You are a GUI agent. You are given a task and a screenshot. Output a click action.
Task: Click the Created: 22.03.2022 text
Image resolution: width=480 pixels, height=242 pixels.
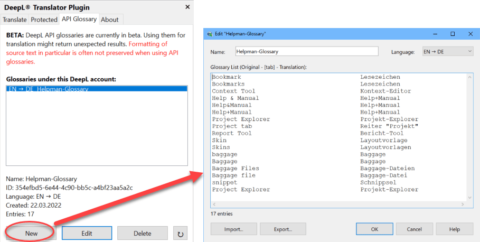click(x=33, y=205)
